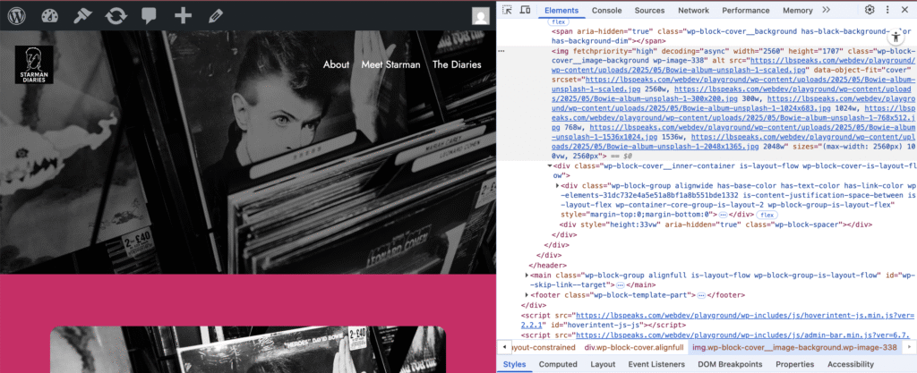Toggle the device toolbar in DevTools
Screen dimensions: 917x373
click(x=526, y=10)
